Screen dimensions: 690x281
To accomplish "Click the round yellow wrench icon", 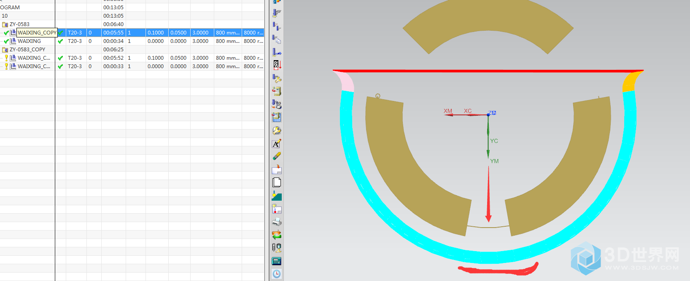I will click(x=277, y=131).
